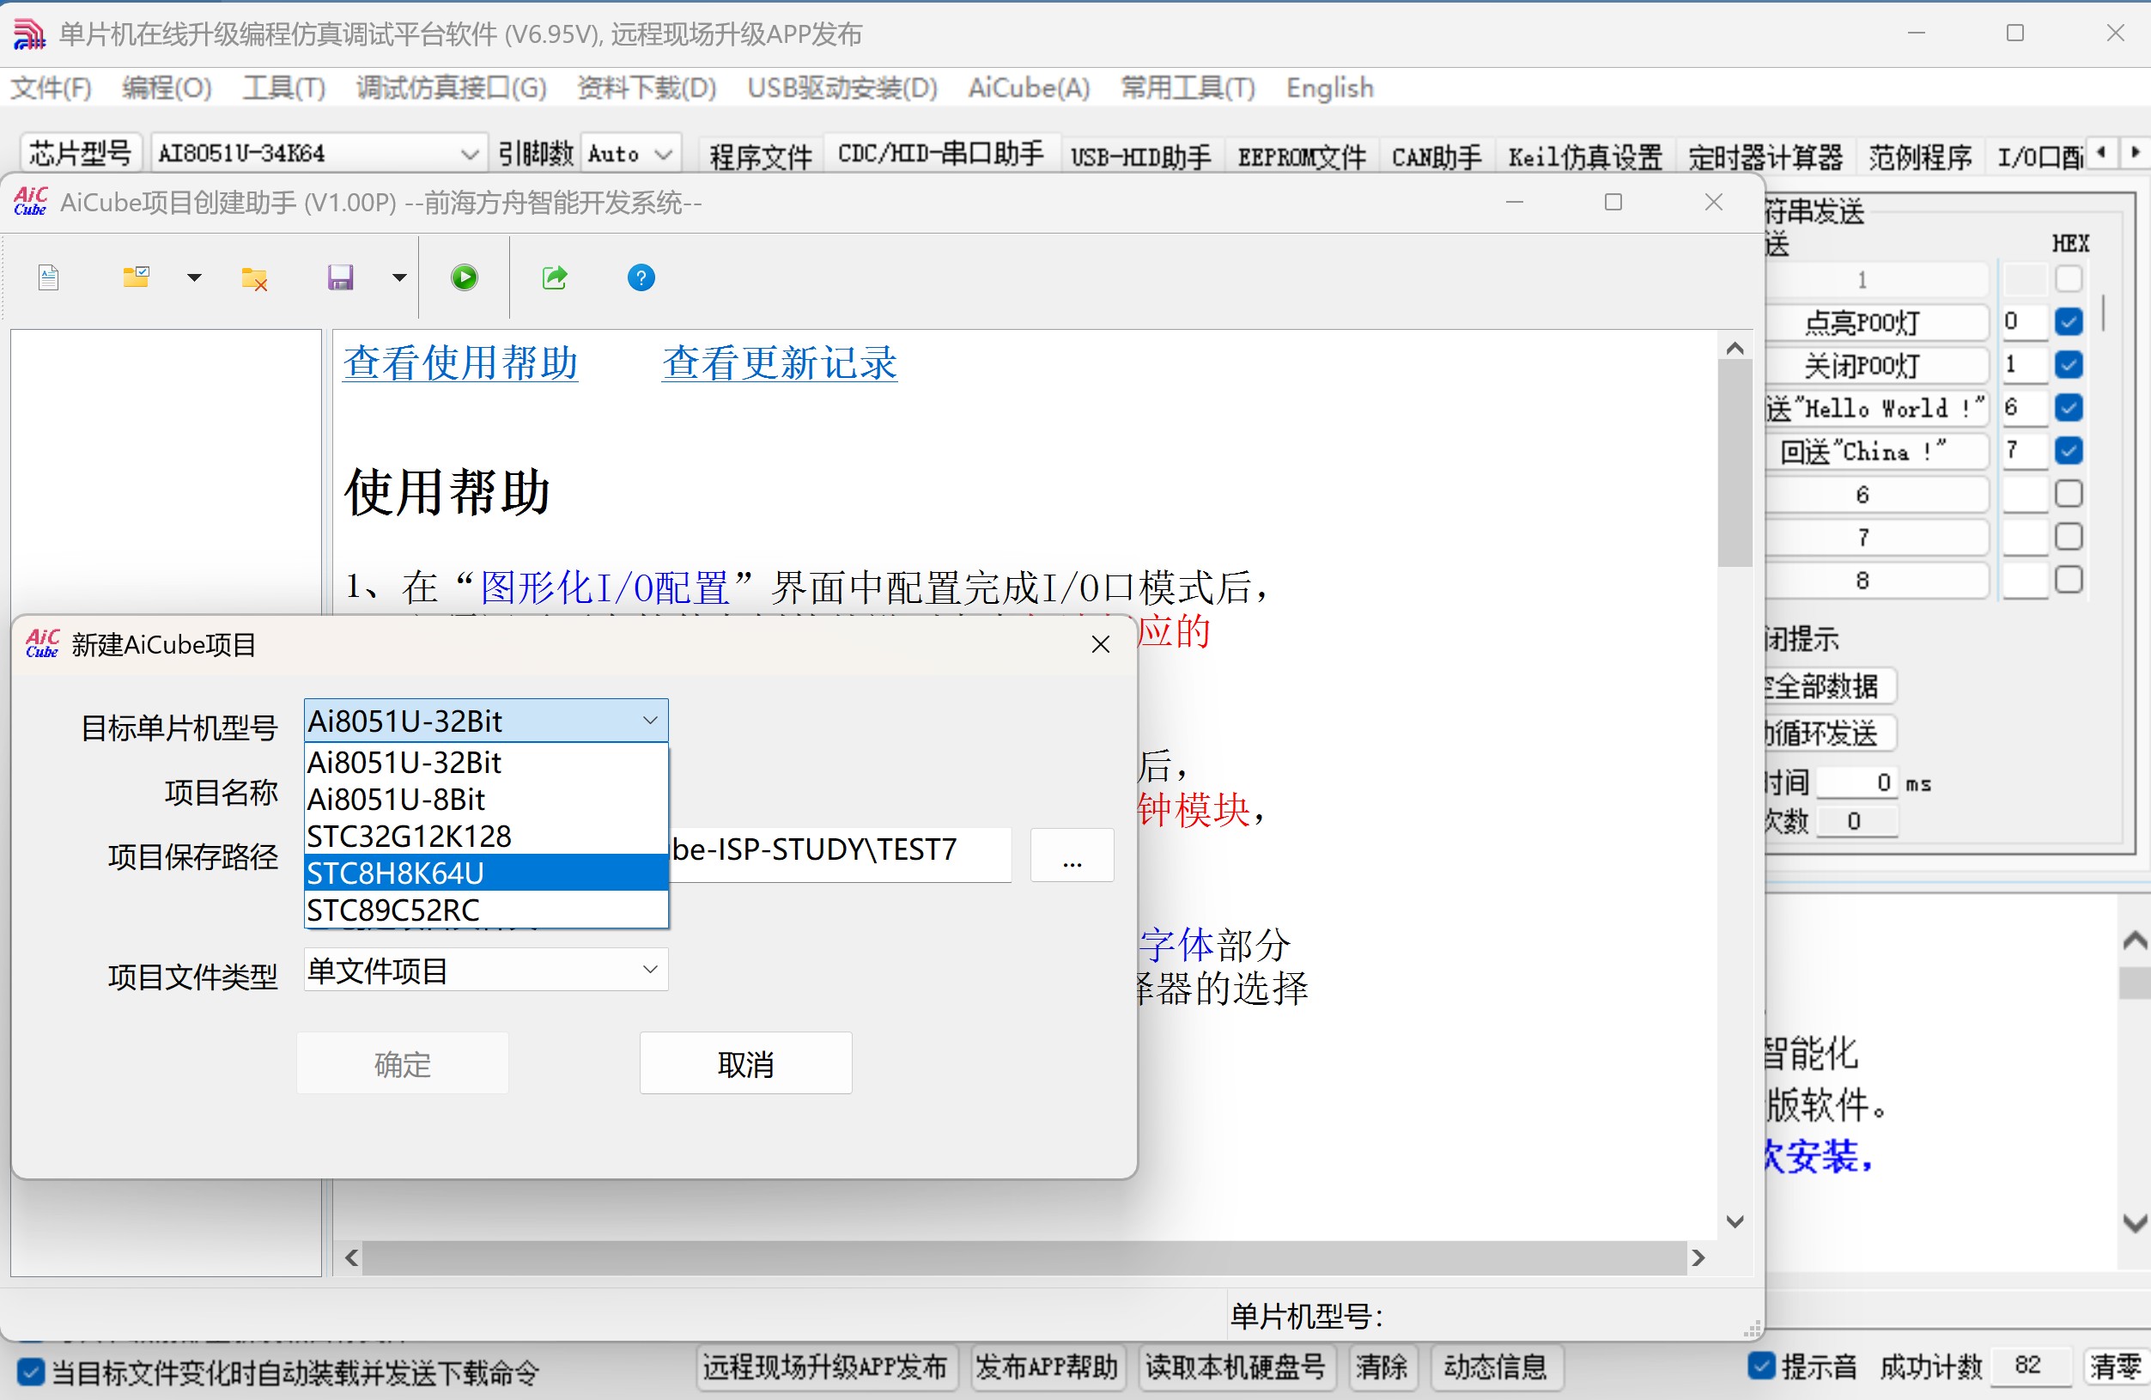Toggle HEX checkbox for Hello World row
Image resolution: width=2151 pixels, height=1400 pixels.
pos(2068,408)
